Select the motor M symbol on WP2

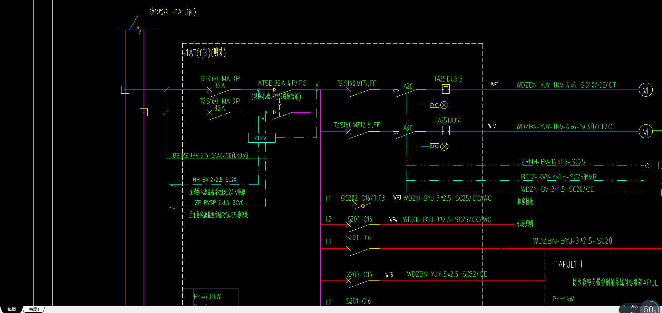[x=645, y=132]
